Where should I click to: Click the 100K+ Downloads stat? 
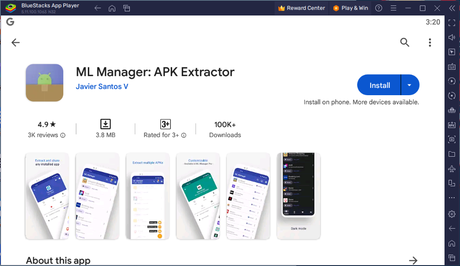point(225,129)
